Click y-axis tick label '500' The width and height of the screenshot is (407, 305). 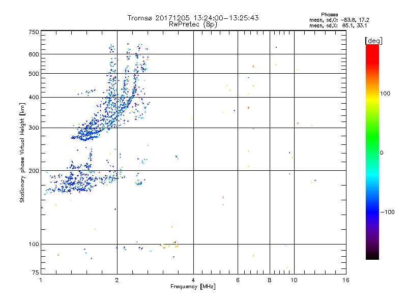[x=34, y=74]
